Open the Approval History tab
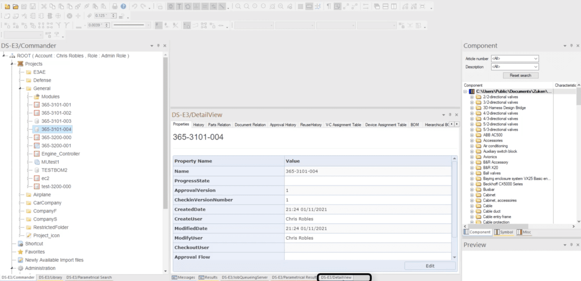 (x=283, y=125)
